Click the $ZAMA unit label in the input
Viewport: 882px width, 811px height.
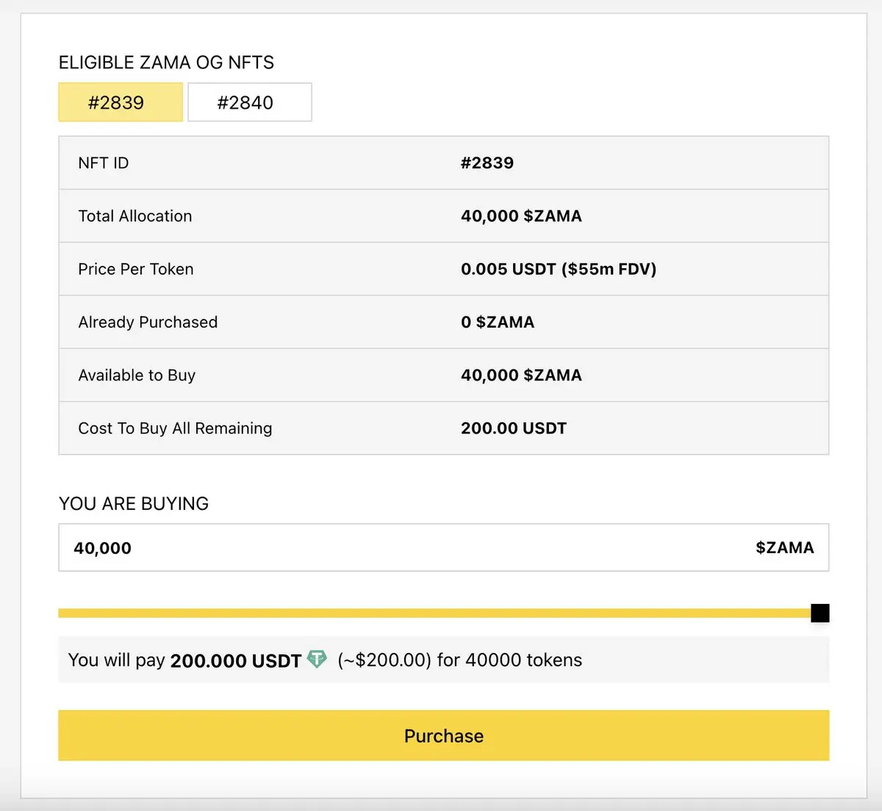(784, 548)
